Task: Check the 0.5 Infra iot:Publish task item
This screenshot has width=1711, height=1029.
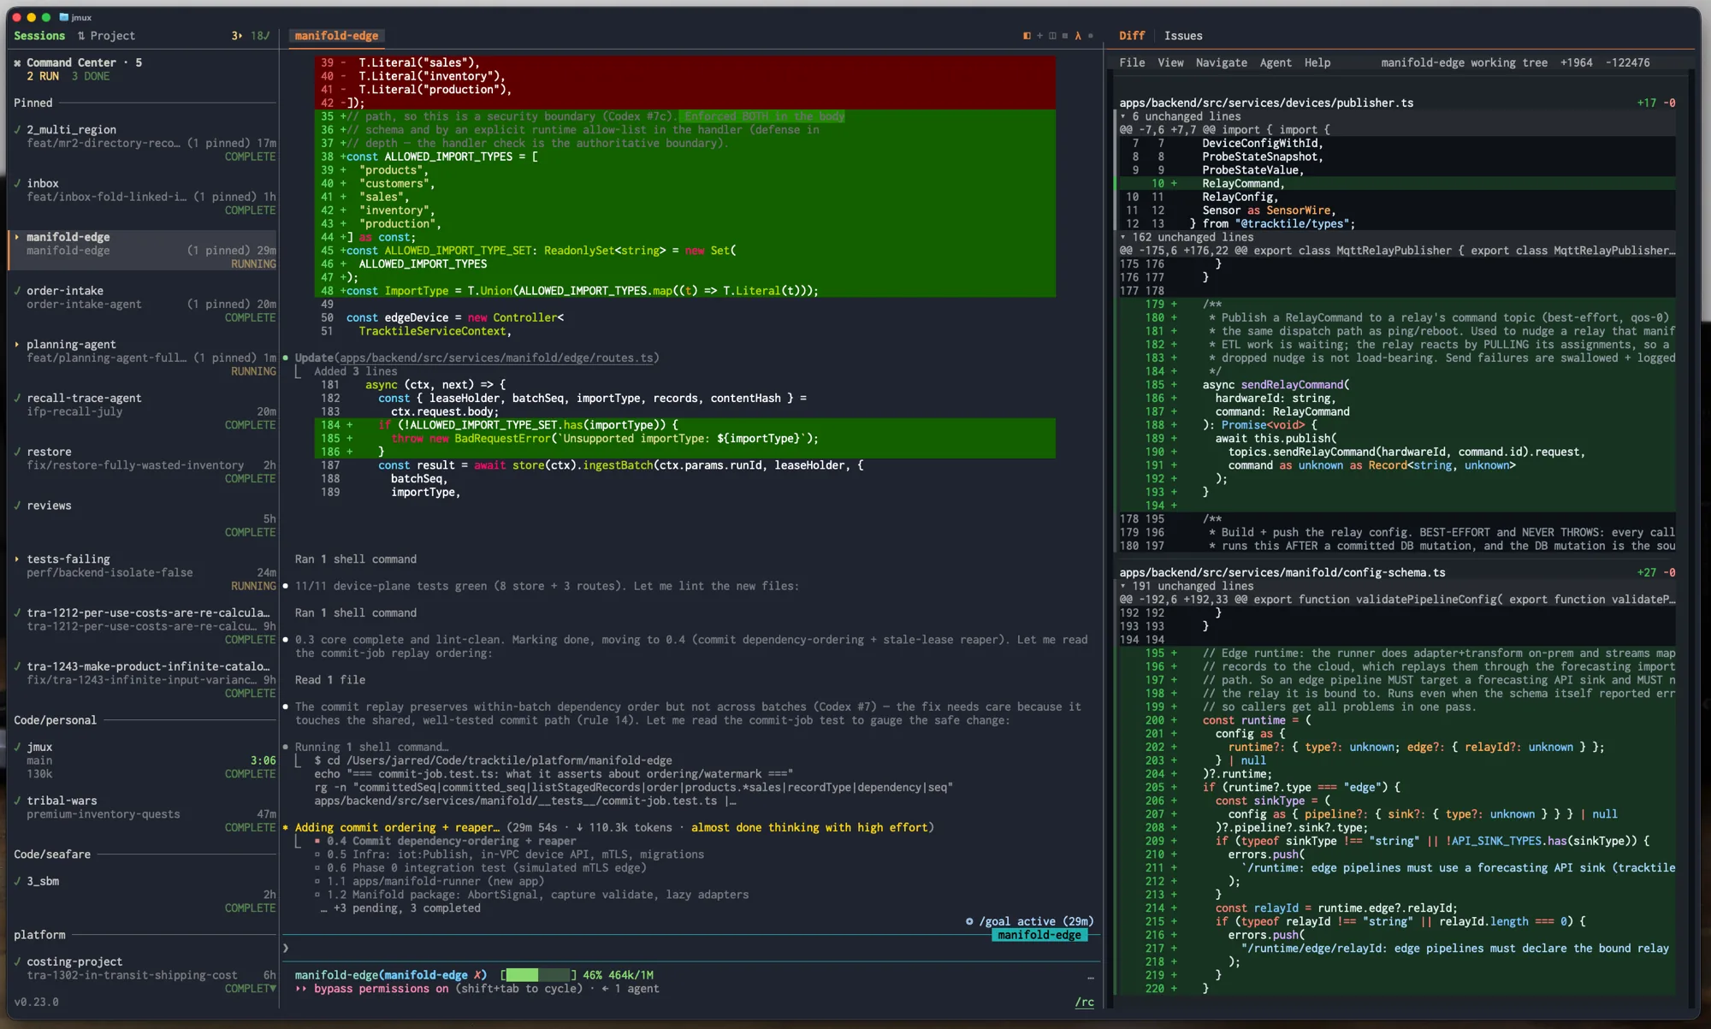Action: [509, 855]
